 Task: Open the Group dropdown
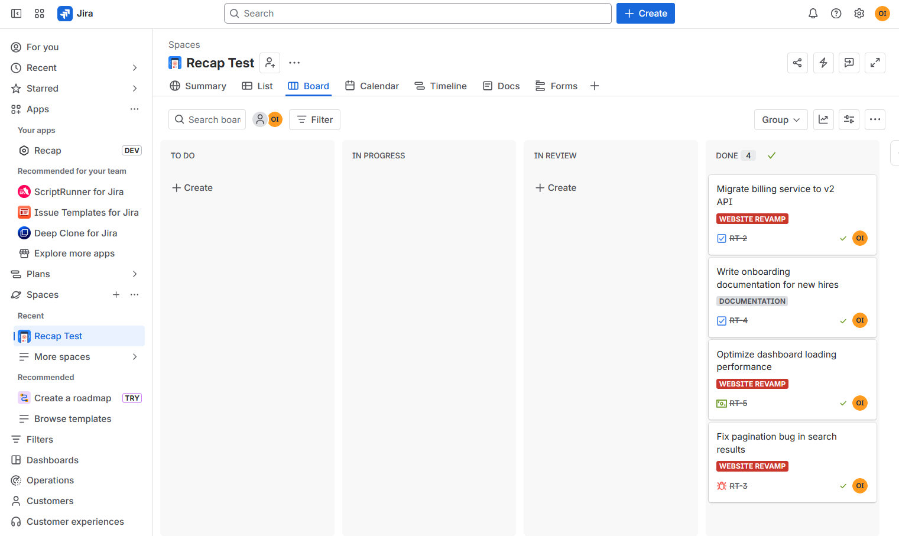[781, 119]
